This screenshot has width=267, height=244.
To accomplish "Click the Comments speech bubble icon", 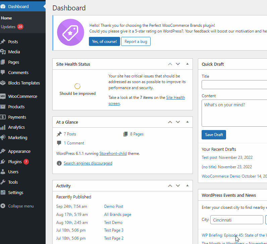I will (x=3, y=73).
